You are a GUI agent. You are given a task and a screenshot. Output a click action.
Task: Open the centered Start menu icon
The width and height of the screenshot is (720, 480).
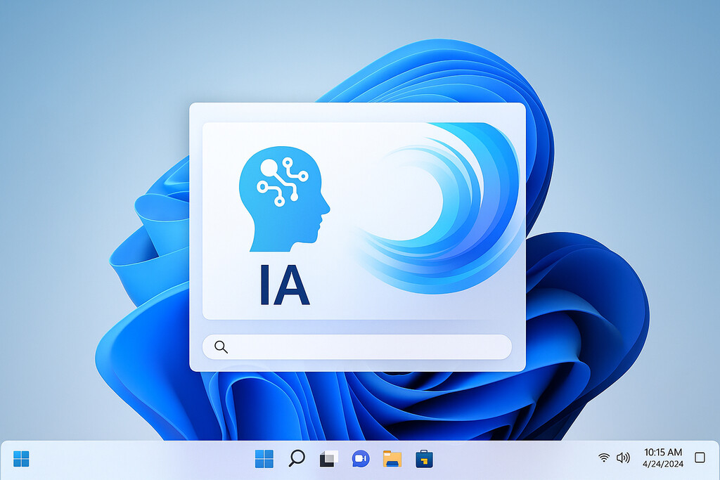click(x=264, y=458)
